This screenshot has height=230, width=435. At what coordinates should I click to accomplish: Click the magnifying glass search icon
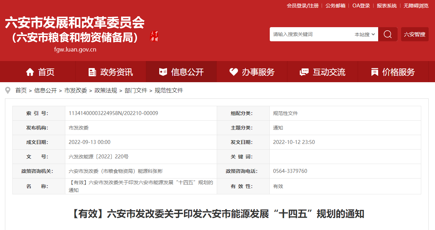[388, 34]
